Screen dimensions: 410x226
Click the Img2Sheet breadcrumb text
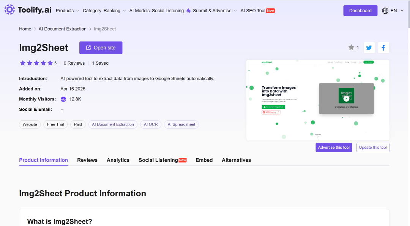(105, 29)
